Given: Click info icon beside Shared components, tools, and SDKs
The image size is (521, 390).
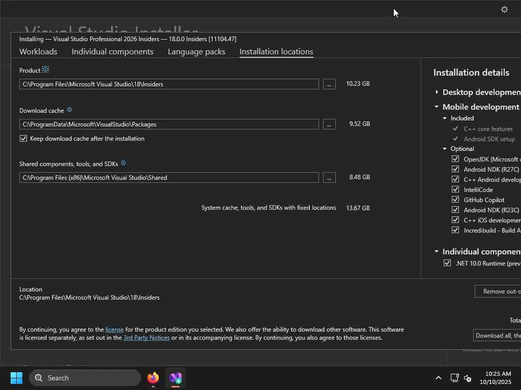Looking at the screenshot, I should [x=123, y=163].
